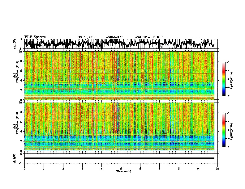Click the 'ch.3(V)' axis label
The image size is (245, 189).
[15, 158]
